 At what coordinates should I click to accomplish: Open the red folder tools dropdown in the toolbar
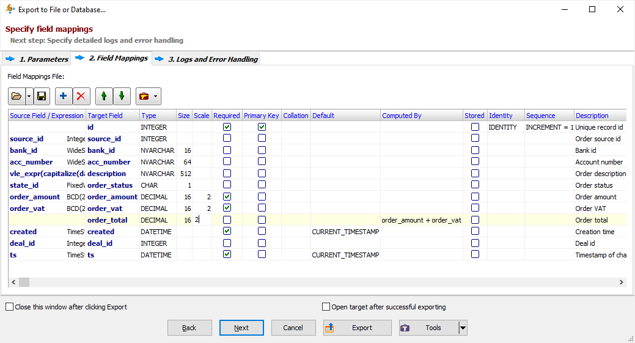[x=149, y=97]
